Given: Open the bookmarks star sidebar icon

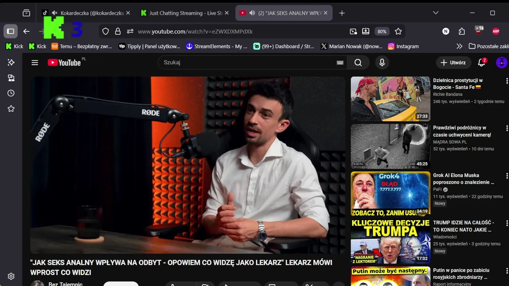Looking at the screenshot, I should (x=11, y=108).
